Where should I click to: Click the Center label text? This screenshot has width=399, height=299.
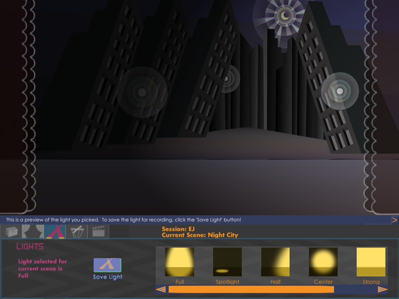pos(323,282)
